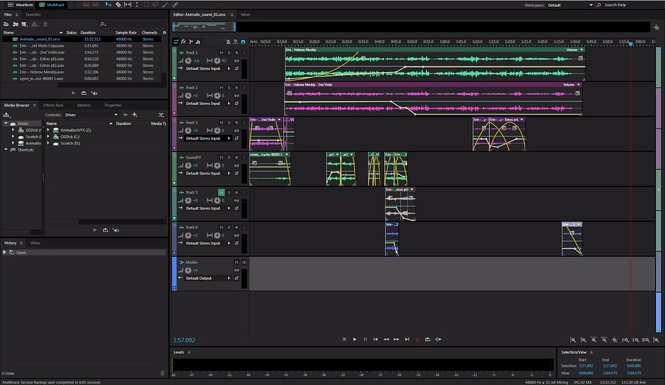Toggle mute on Track 5

point(221,192)
